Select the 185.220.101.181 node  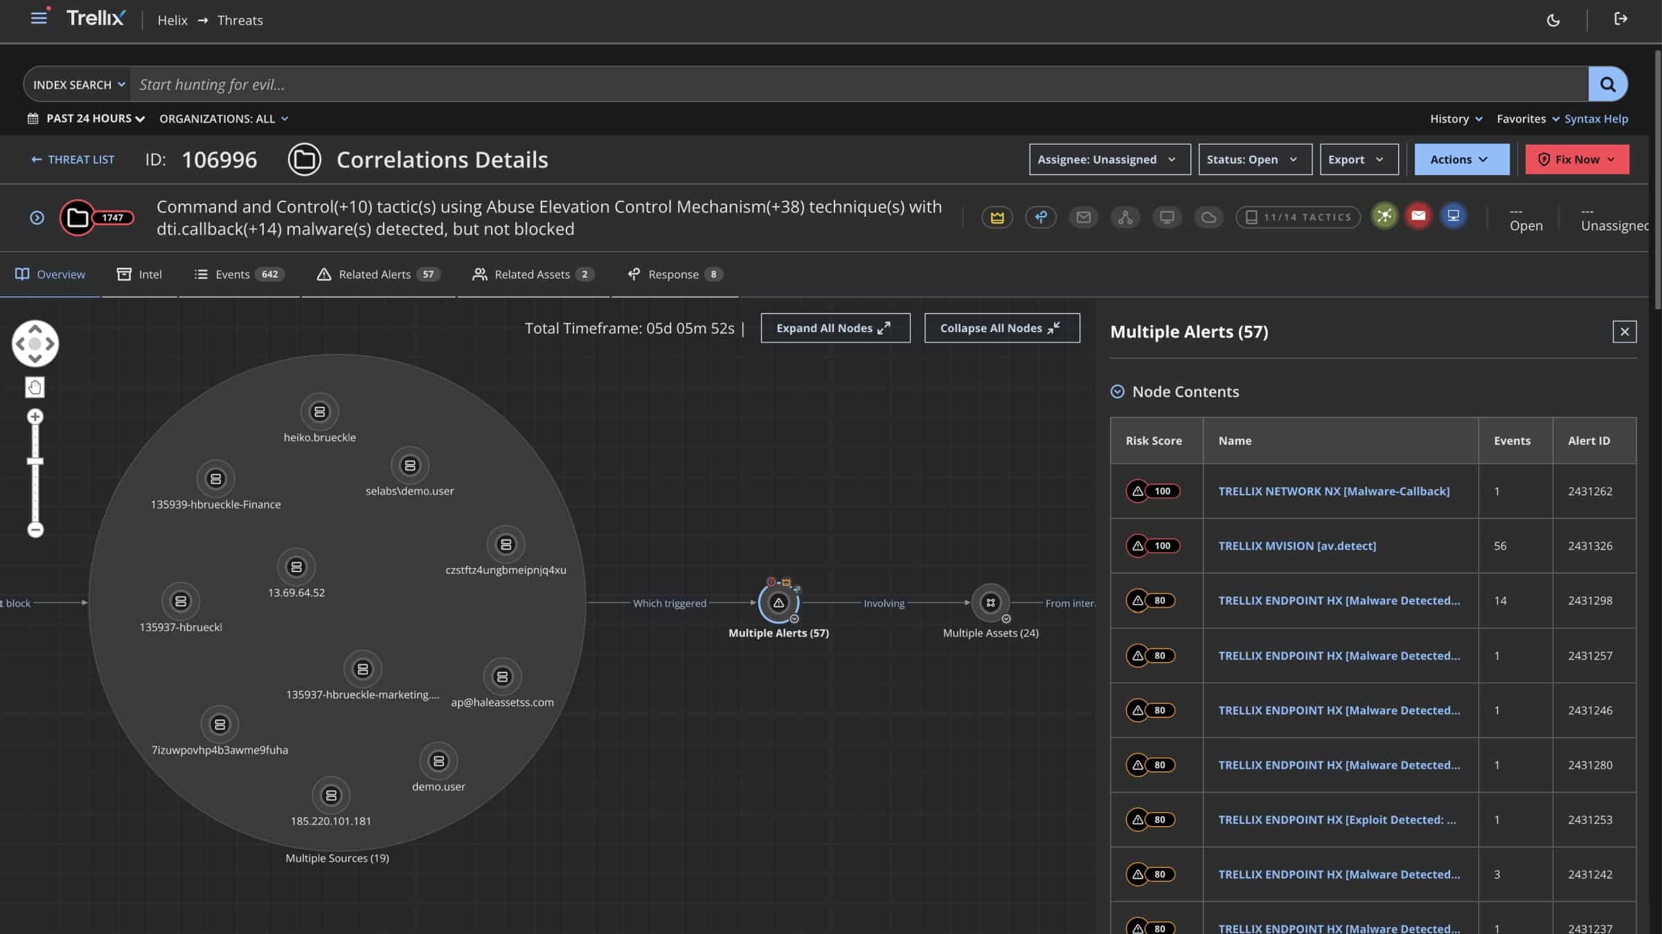click(x=331, y=796)
